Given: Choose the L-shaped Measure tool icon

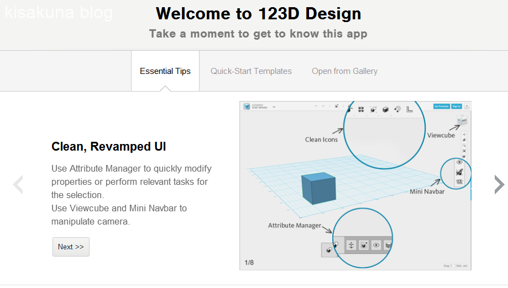Looking at the screenshot, I should coord(410,109).
